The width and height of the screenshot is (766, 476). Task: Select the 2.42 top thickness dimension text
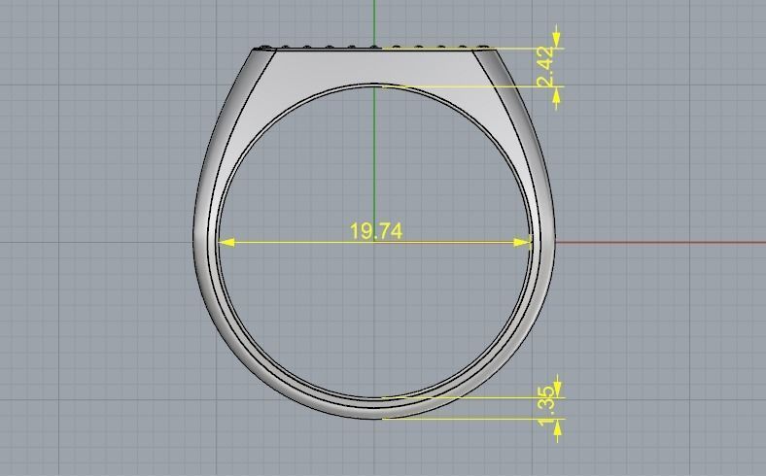tap(546, 67)
